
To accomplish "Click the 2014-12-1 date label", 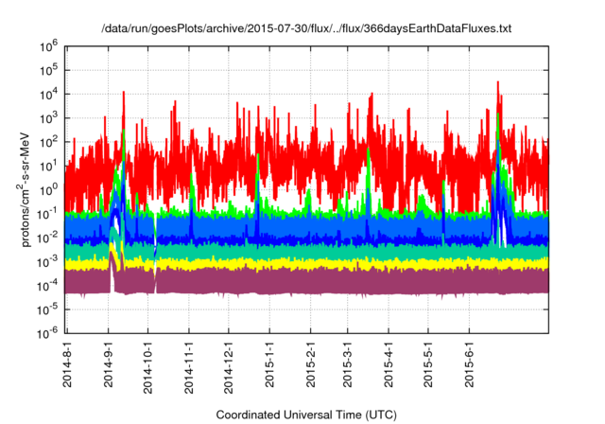I will 229,368.
